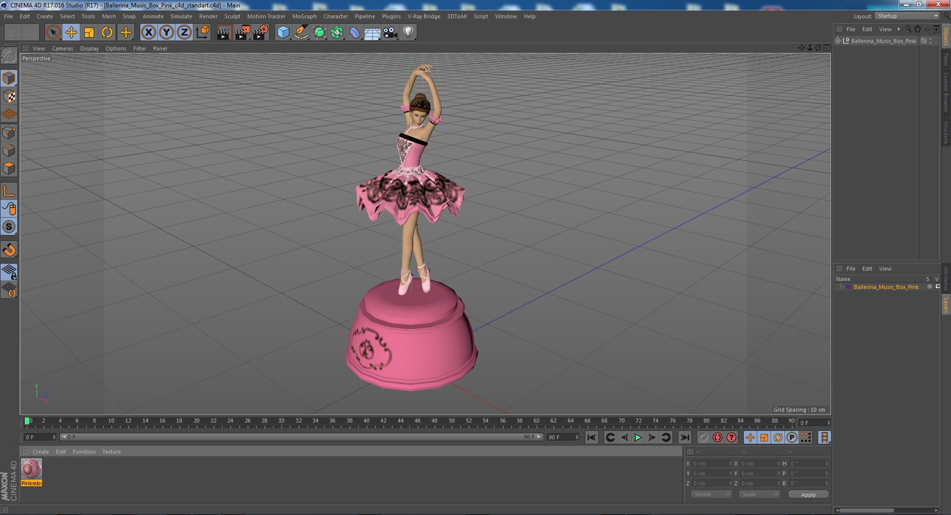Open the File menu

pyautogui.click(x=8, y=16)
